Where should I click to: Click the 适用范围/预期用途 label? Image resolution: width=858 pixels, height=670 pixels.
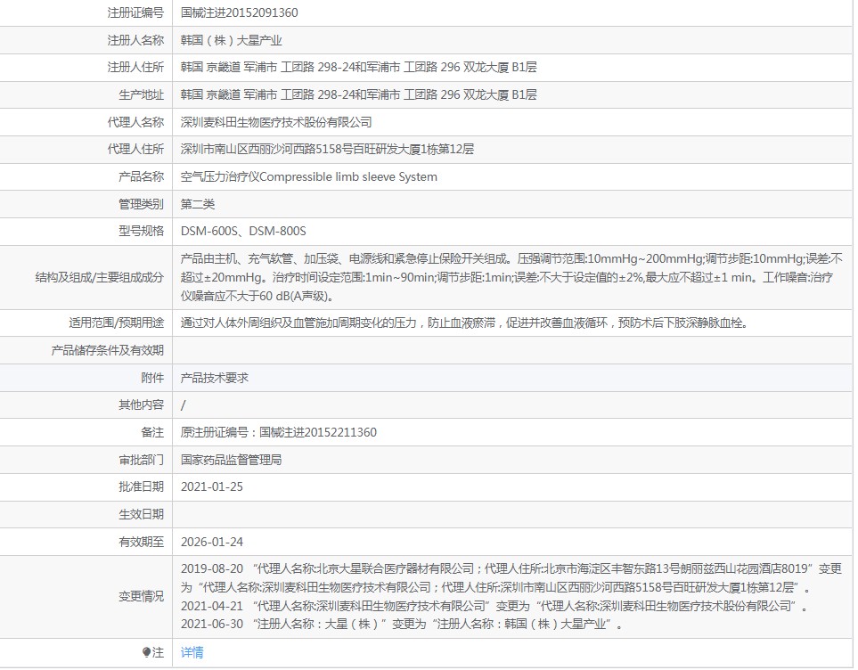point(116,323)
